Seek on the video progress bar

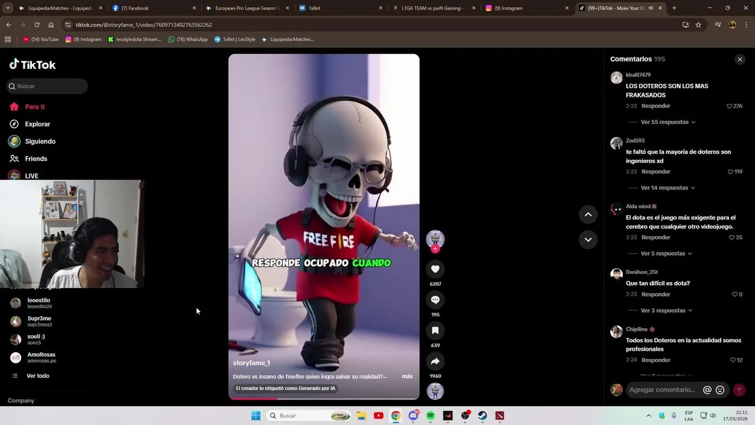324,399
